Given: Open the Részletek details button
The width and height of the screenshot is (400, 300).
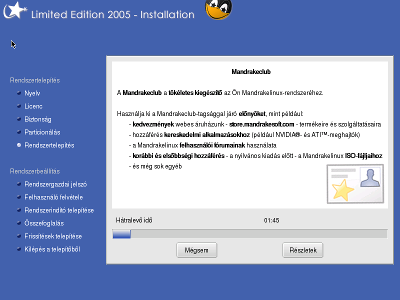Looking at the screenshot, I should 303,250.
